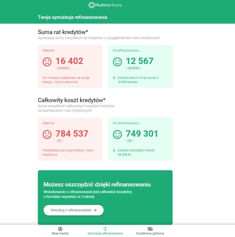The image size is (235, 237).
Task: Click the smiley face beside 12 567
Action: click(117, 62)
